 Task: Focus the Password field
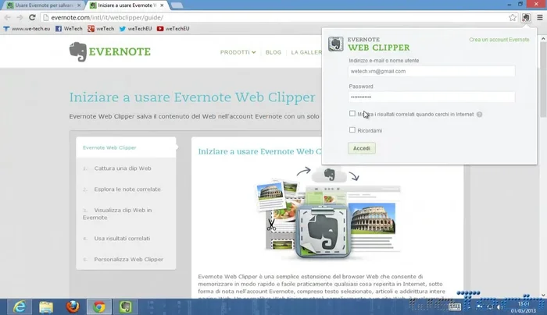point(431,97)
